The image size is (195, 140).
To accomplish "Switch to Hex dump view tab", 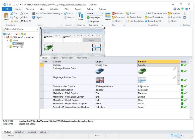I will (82, 58).
